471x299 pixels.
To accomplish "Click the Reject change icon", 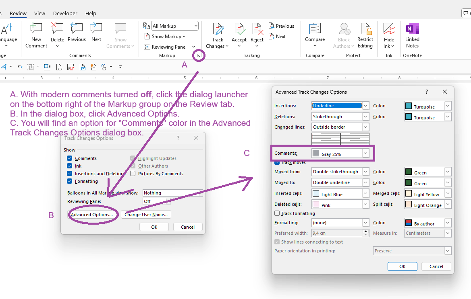I will 257,29.
